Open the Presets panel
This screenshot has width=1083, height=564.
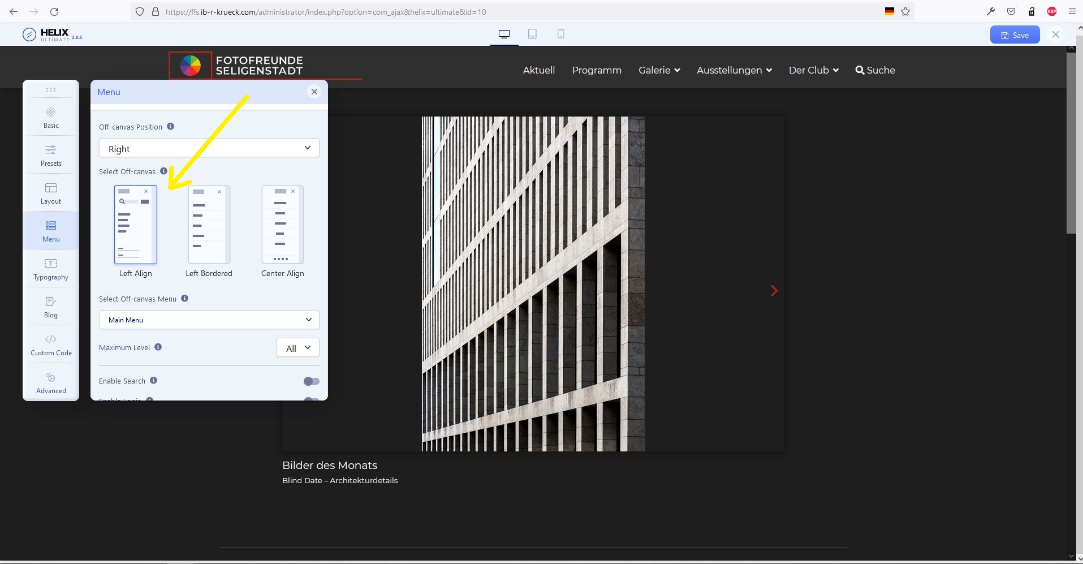coord(51,156)
